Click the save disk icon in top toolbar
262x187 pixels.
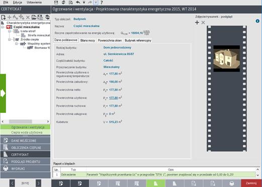56,3
